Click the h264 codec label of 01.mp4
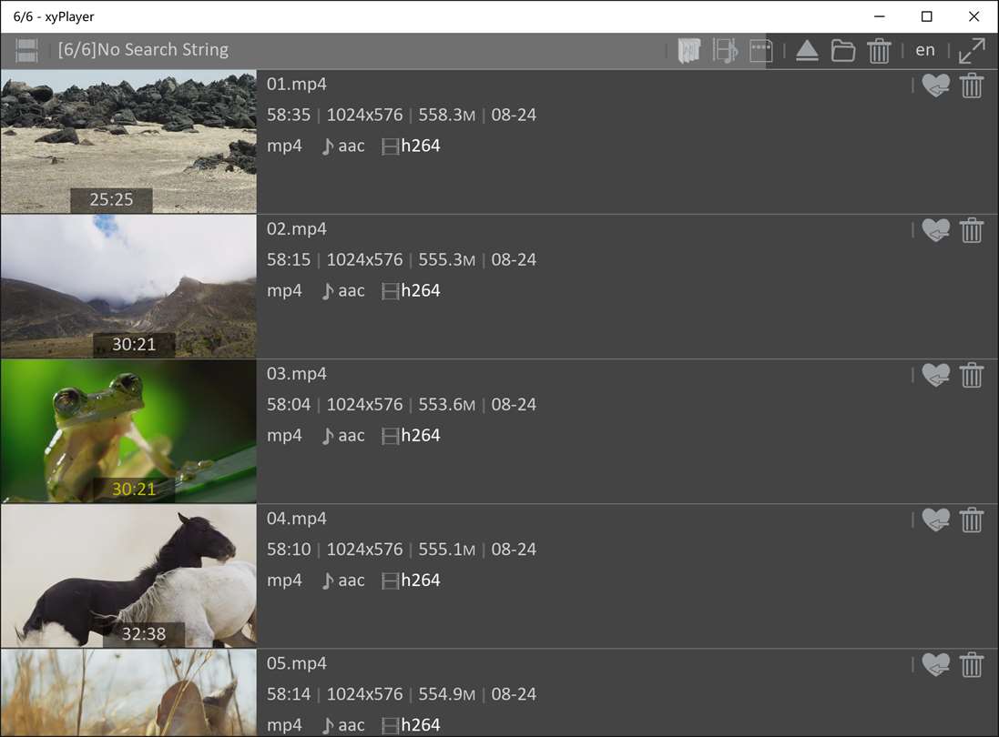999x737 pixels. 421,146
